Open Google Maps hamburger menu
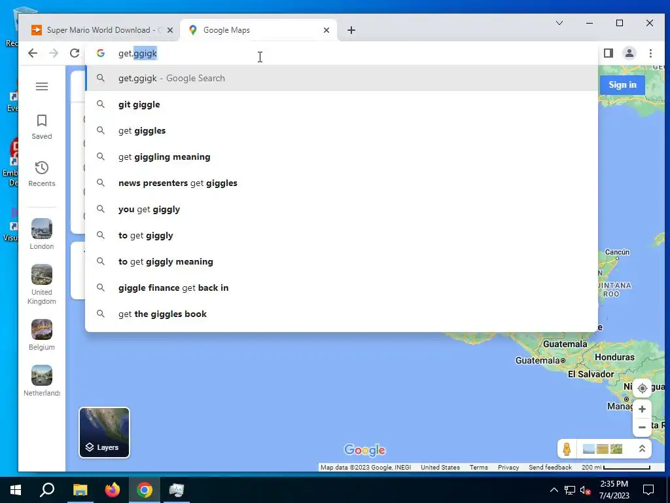Image resolution: width=670 pixels, height=503 pixels. point(42,86)
